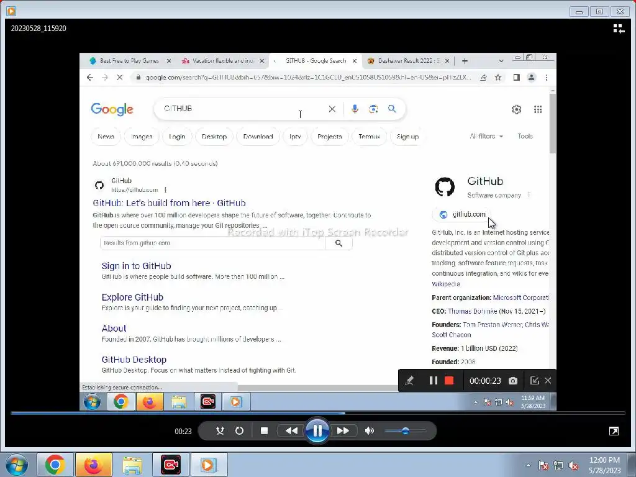Toggle repeat in the media player controls
The height and width of the screenshot is (477, 636).
[x=239, y=431]
